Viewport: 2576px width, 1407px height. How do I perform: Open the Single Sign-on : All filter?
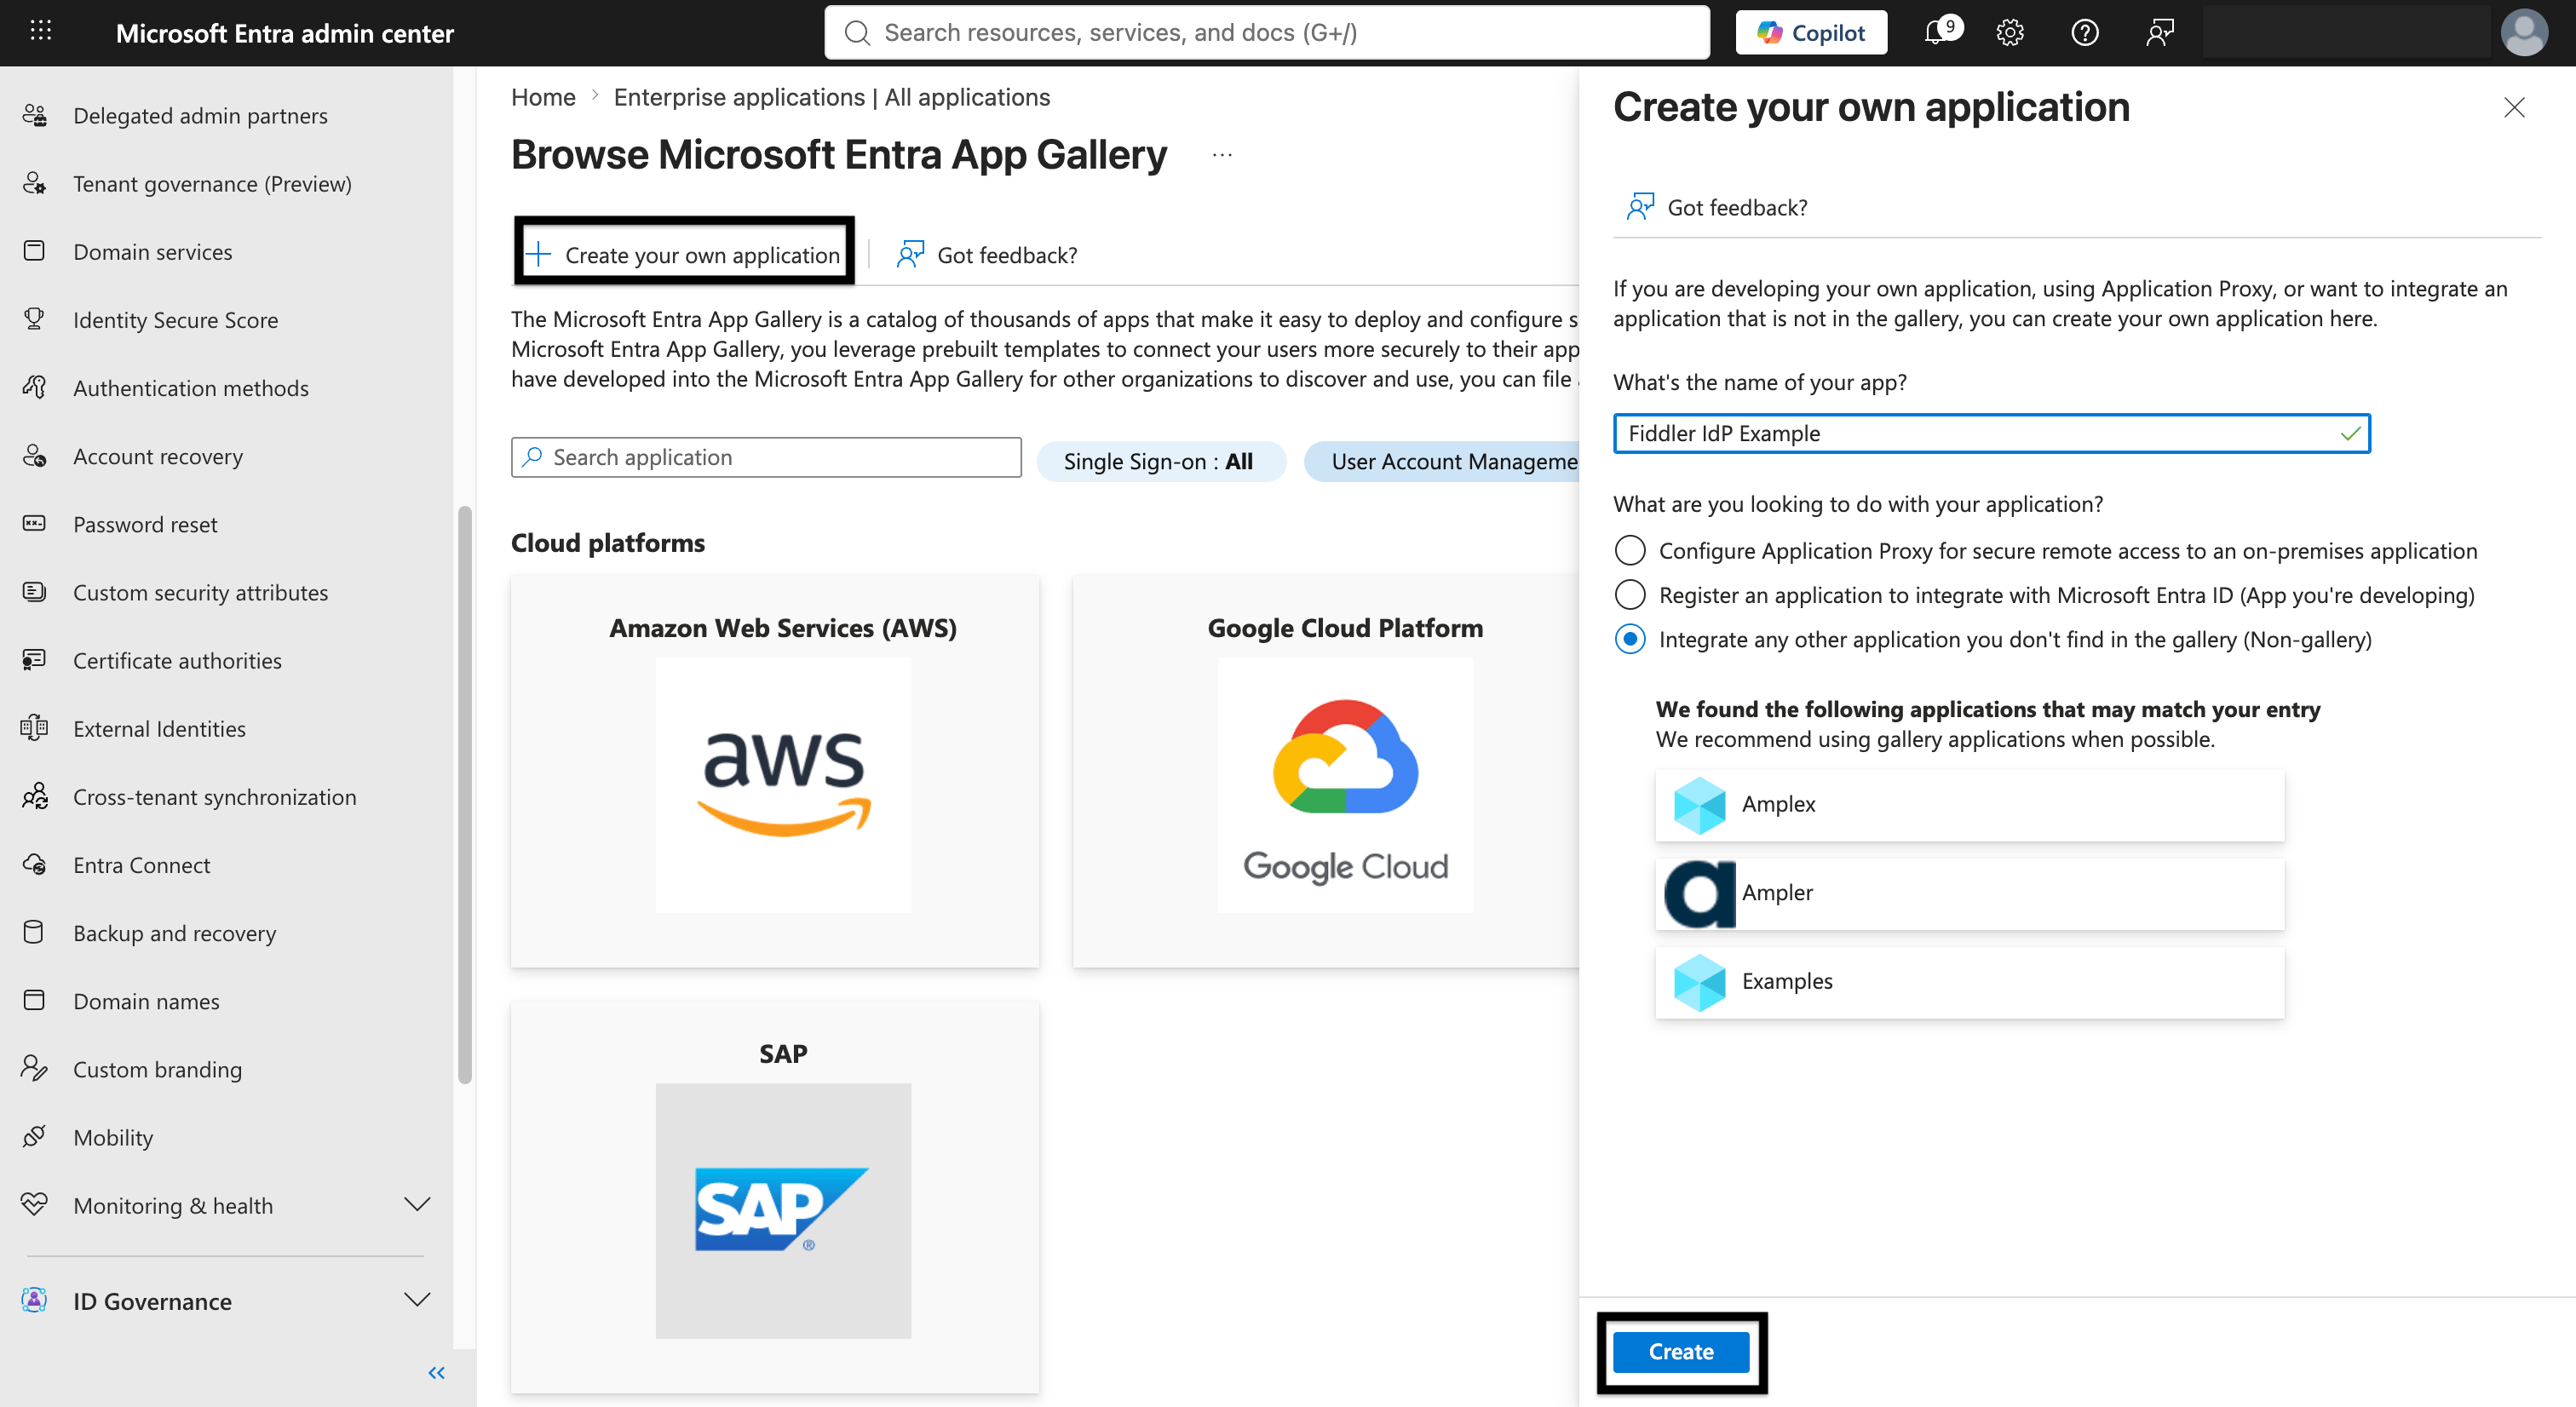(1160, 461)
